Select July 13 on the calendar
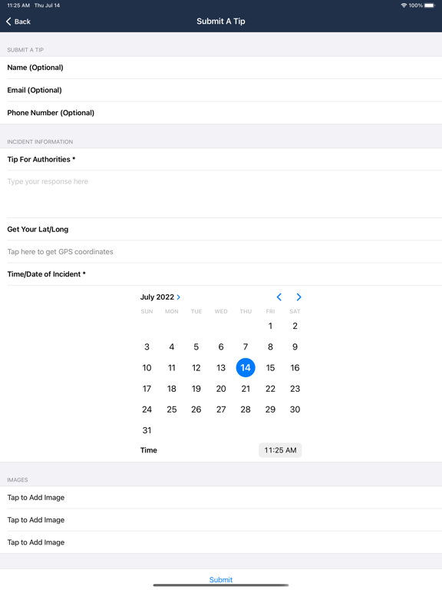 coord(221,368)
